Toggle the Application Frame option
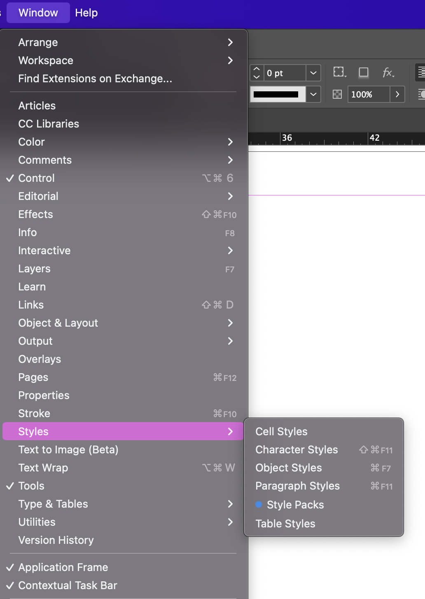This screenshot has height=599, width=425. (x=124, y=567)
